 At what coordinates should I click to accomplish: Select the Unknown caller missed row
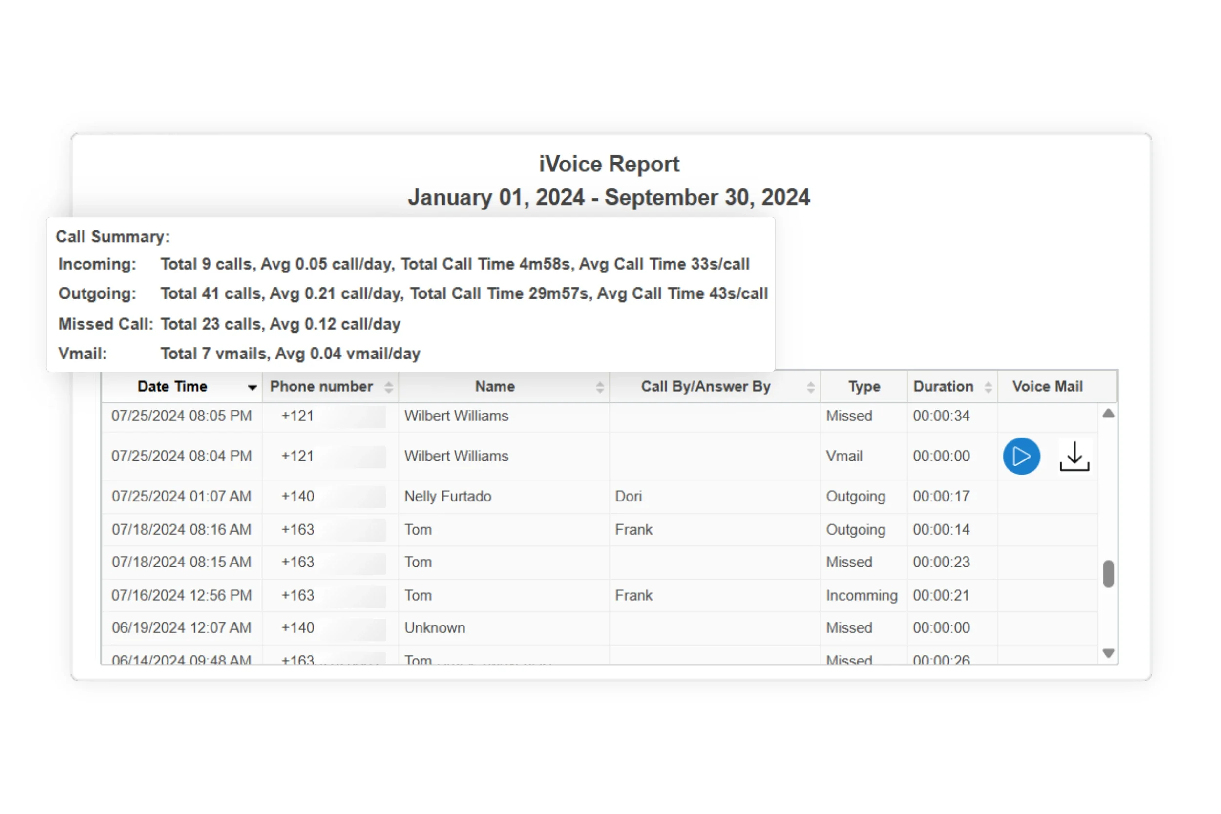435,627
